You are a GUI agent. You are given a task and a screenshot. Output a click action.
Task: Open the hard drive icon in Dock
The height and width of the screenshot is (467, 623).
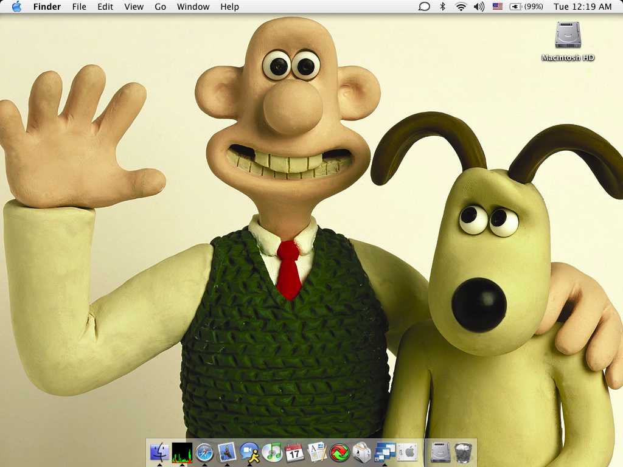click(x=440, y=452)
